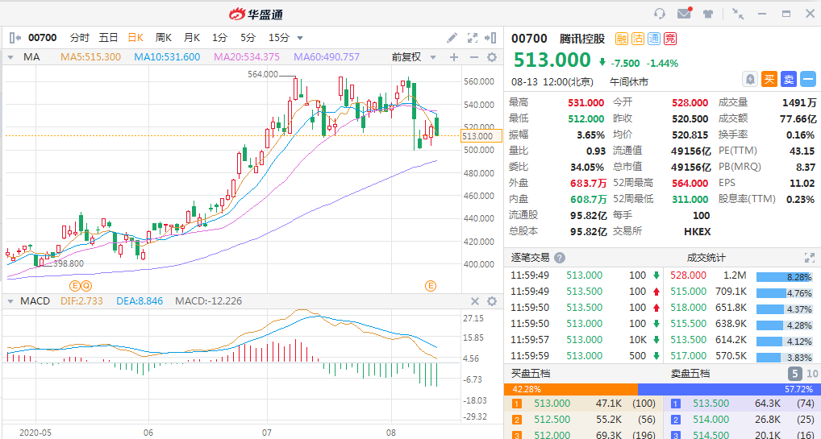Collapse the right quote panel icon
The width and height of the screenshot is (821, 439).
tap(490, 38)
